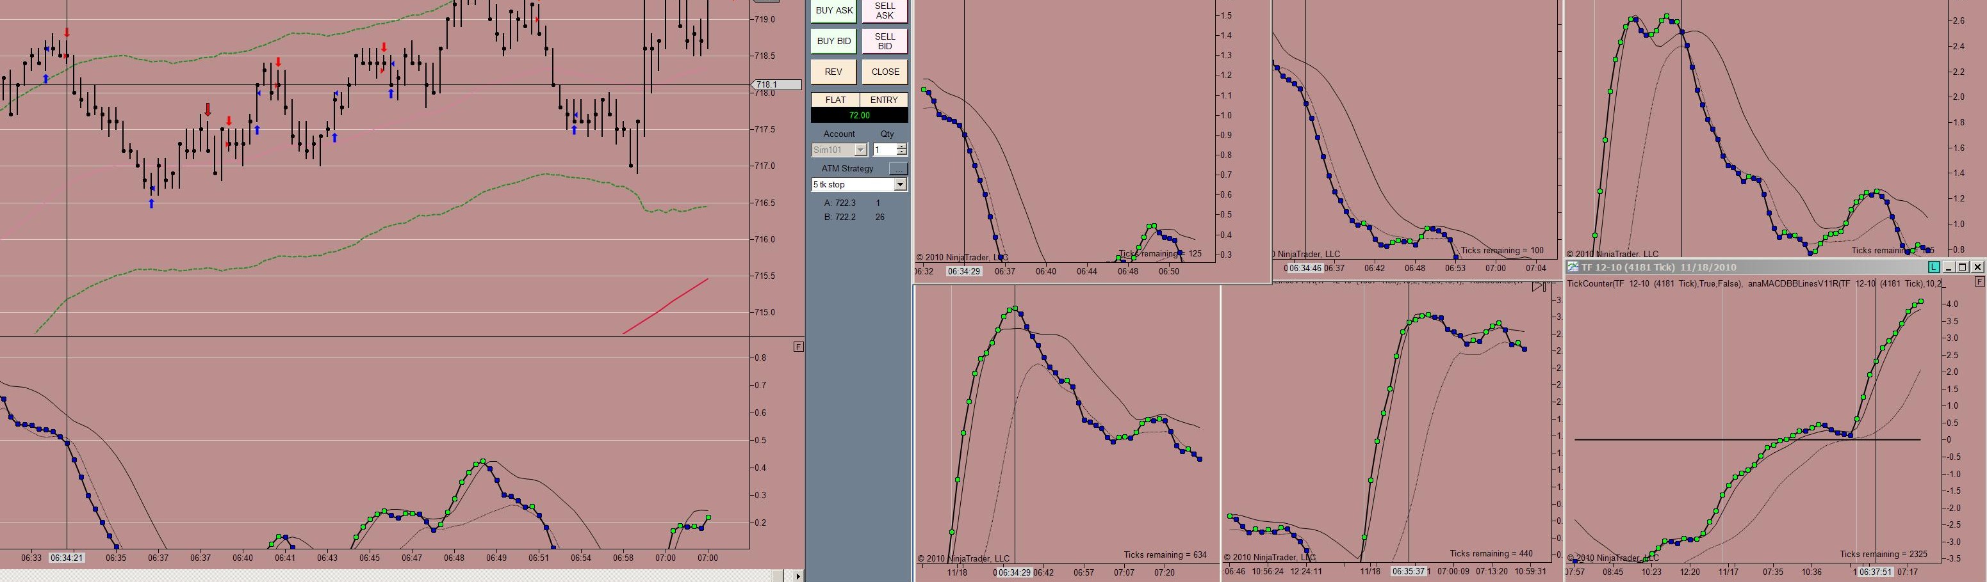Click the 06:34:29 time marker in the Ticks remaining 125 chart

click(964, 271)
